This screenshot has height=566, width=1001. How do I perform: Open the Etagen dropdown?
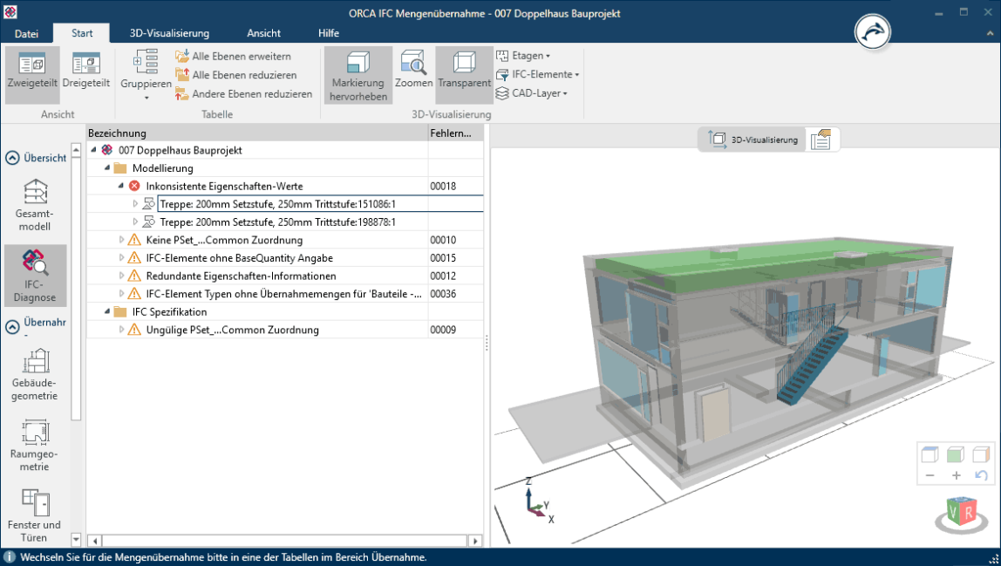[523, 56]
